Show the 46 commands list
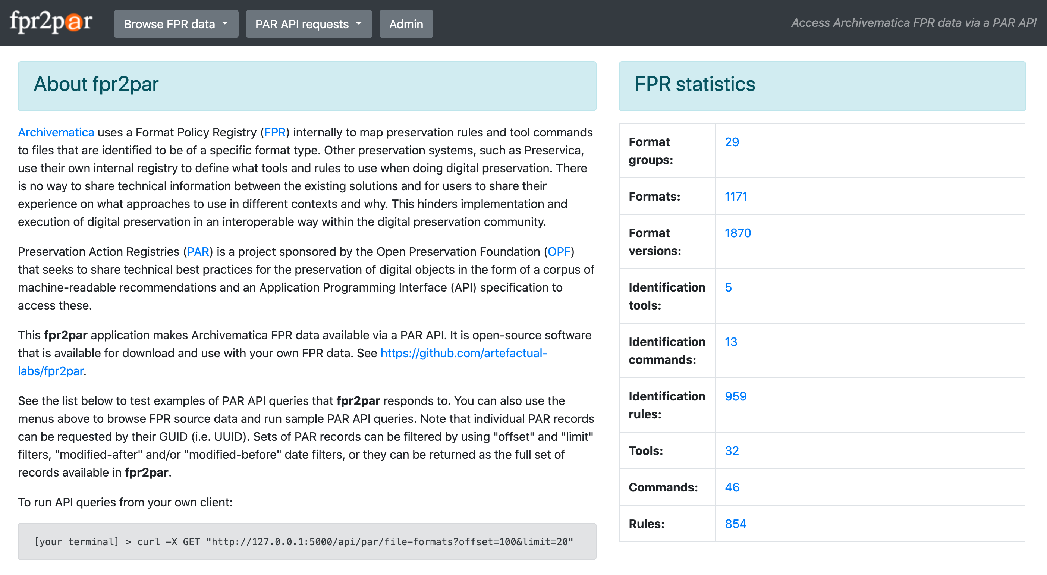 click(x=732, y=487)
